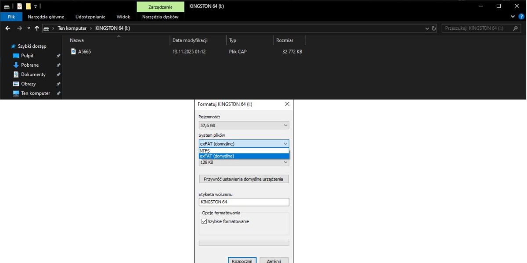Refresh the KINGSTON 64 folder view
The height and width of the screenshot is (263, 527).
coord(434,28)
